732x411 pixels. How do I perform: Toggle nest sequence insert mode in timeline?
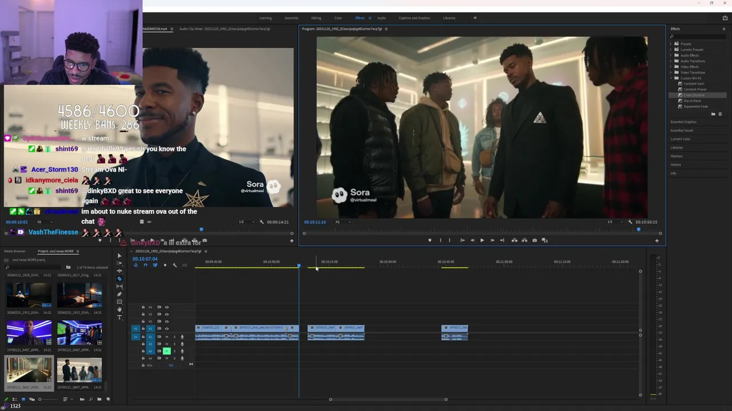pos(136,265)
